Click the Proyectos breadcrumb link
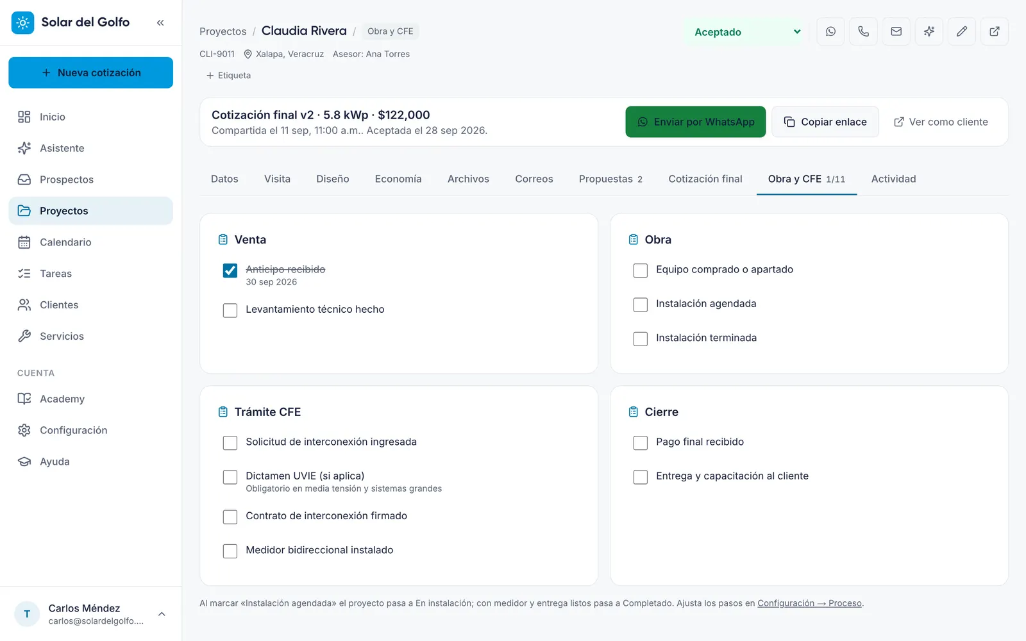Screen dimensions: 1026x641 click(223, 31)
